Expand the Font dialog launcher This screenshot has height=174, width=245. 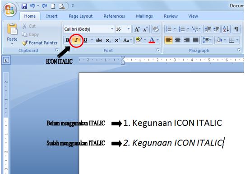158,50
